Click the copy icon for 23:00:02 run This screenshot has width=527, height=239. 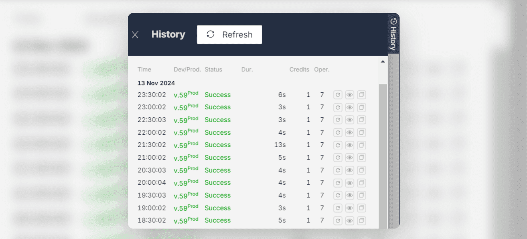click(x=361, y=107)
